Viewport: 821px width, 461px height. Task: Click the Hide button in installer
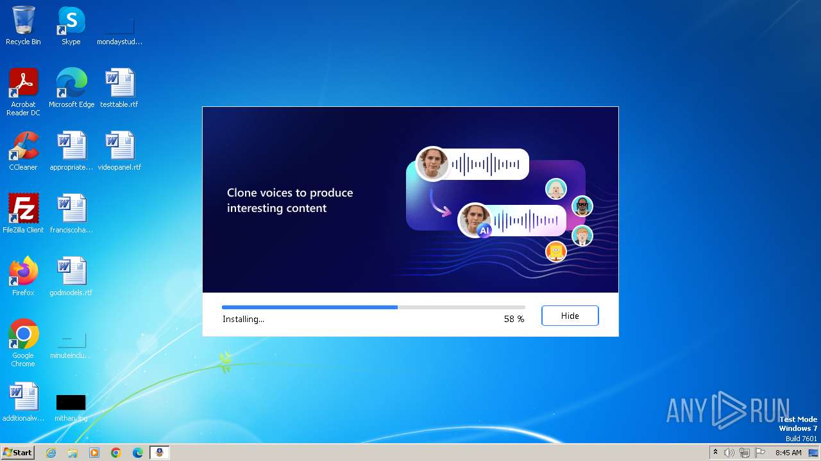tap(570, 316)
